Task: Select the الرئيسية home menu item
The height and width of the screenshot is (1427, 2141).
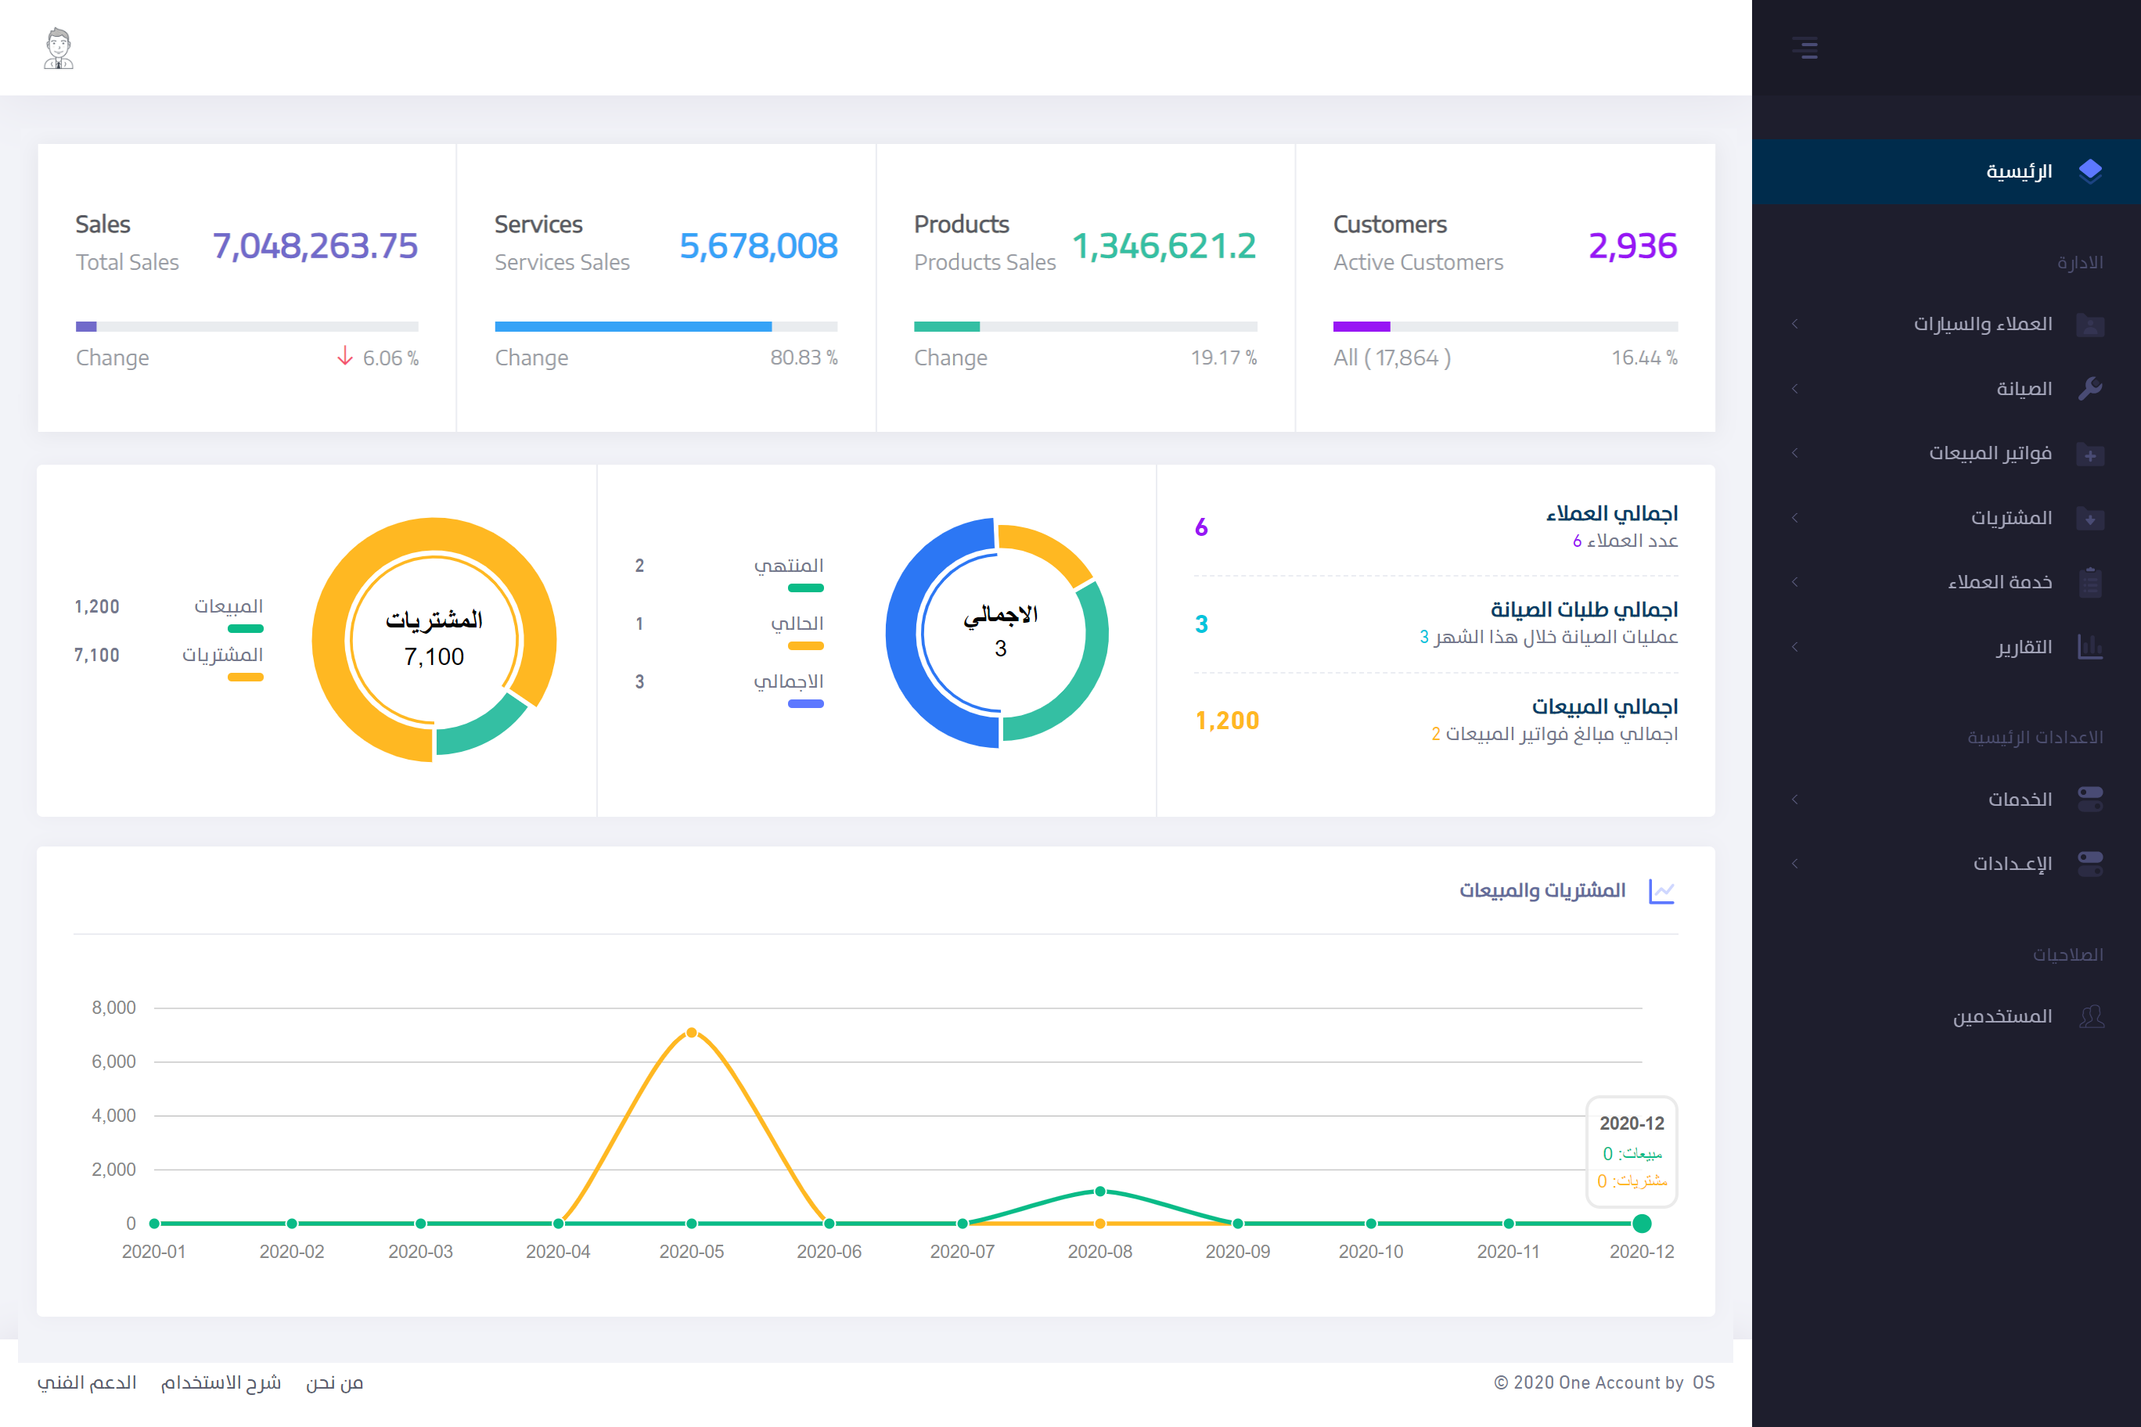Action: tap(2018, 171)
